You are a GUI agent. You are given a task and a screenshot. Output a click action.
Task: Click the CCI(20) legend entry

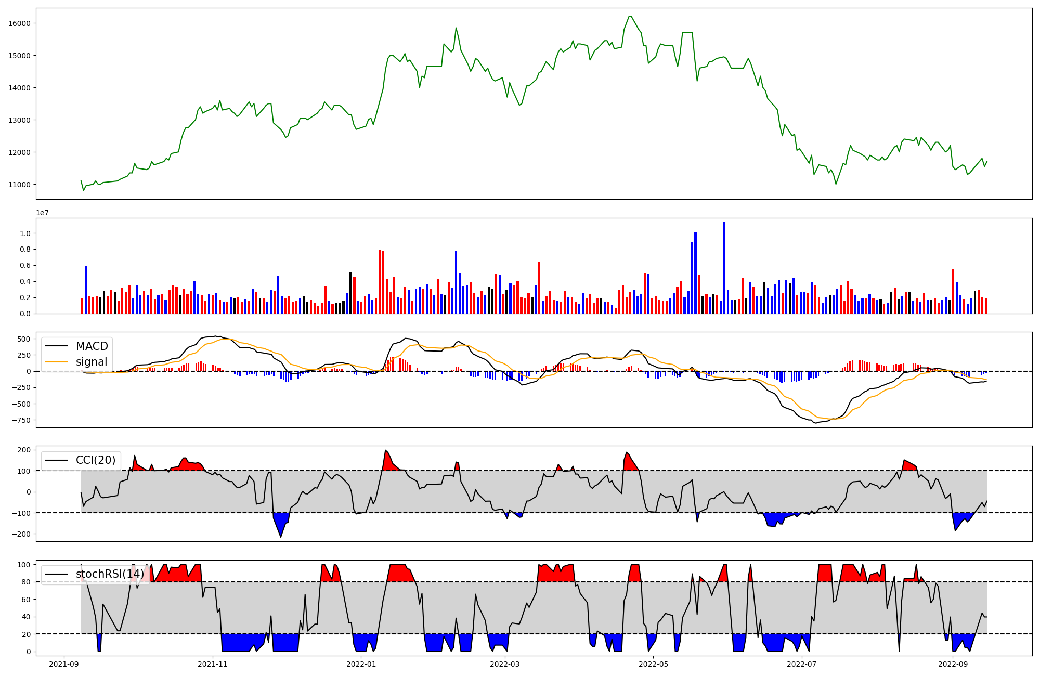(96, 460)
